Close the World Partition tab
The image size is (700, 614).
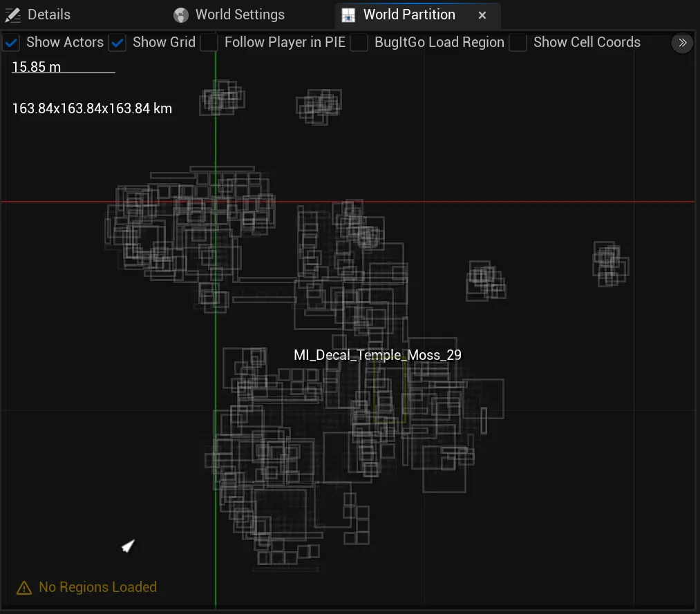pyautogui.click(x=482, y=15)
